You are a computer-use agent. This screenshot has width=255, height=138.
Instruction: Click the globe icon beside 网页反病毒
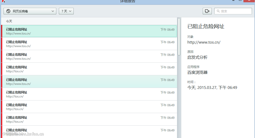click(x=8, y=11)
